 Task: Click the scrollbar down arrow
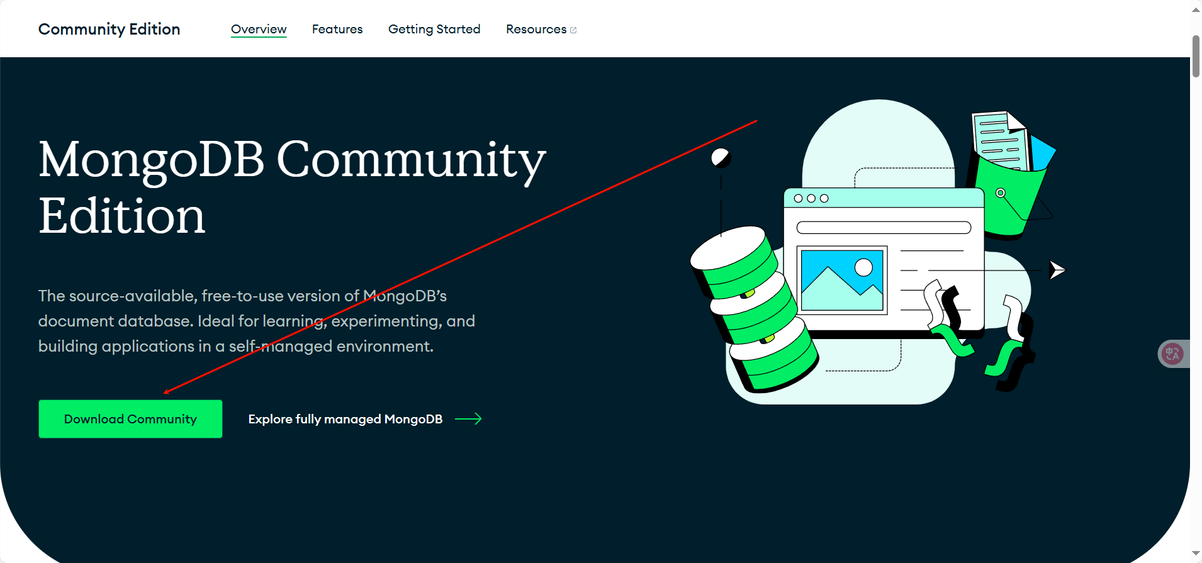tap(1196, 554)
